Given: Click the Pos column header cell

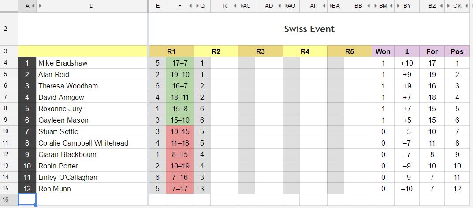Looking at the screenshot, I should pyautogui.click(x=457, y=51).
